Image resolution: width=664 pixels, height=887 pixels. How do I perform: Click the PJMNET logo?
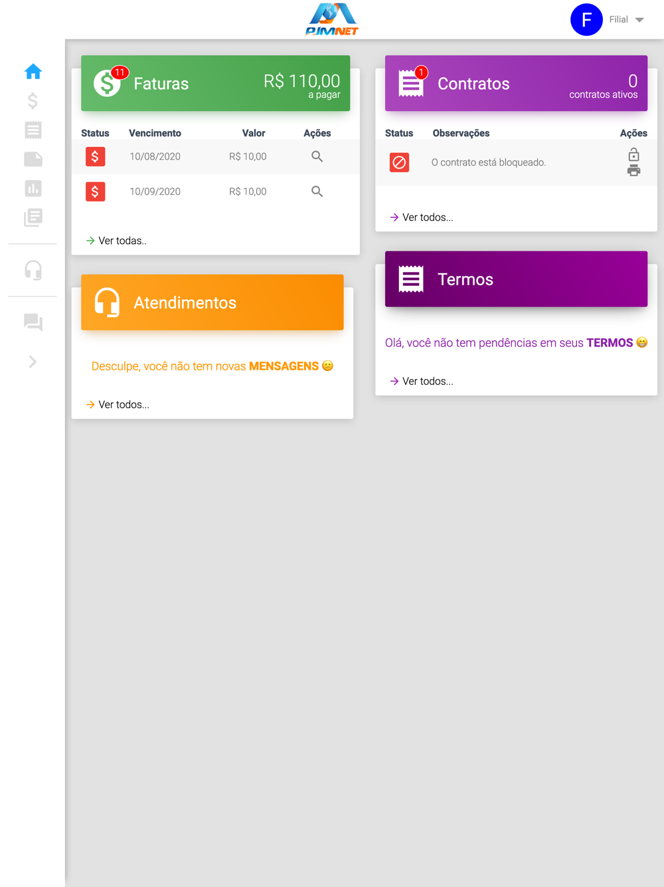[x=332, y=19]
